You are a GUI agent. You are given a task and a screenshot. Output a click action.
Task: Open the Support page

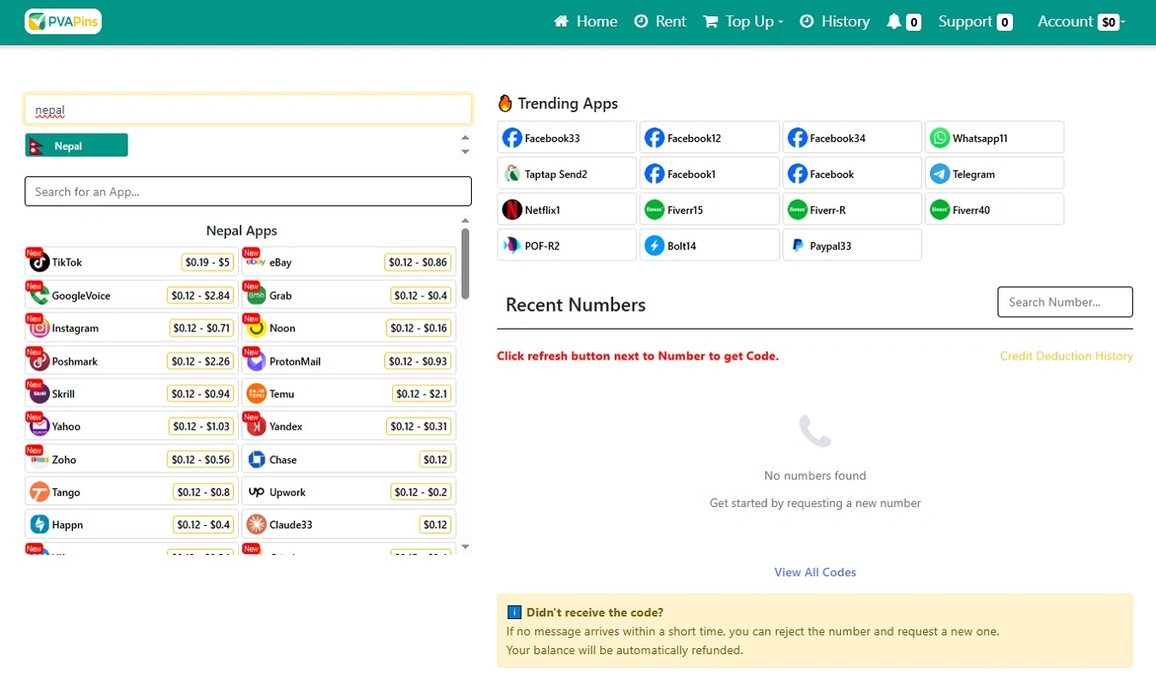click(975, 21)
